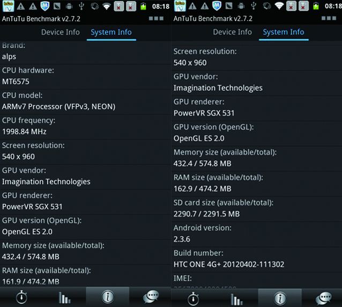This screenshot has height=307, width=342.
Task: Tap the info icon in left screenshot bottom bar
Action: [108, 297]
